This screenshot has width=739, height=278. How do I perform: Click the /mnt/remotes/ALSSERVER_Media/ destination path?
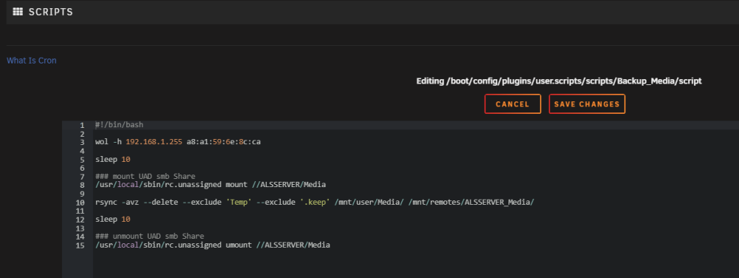pos(471,202)
